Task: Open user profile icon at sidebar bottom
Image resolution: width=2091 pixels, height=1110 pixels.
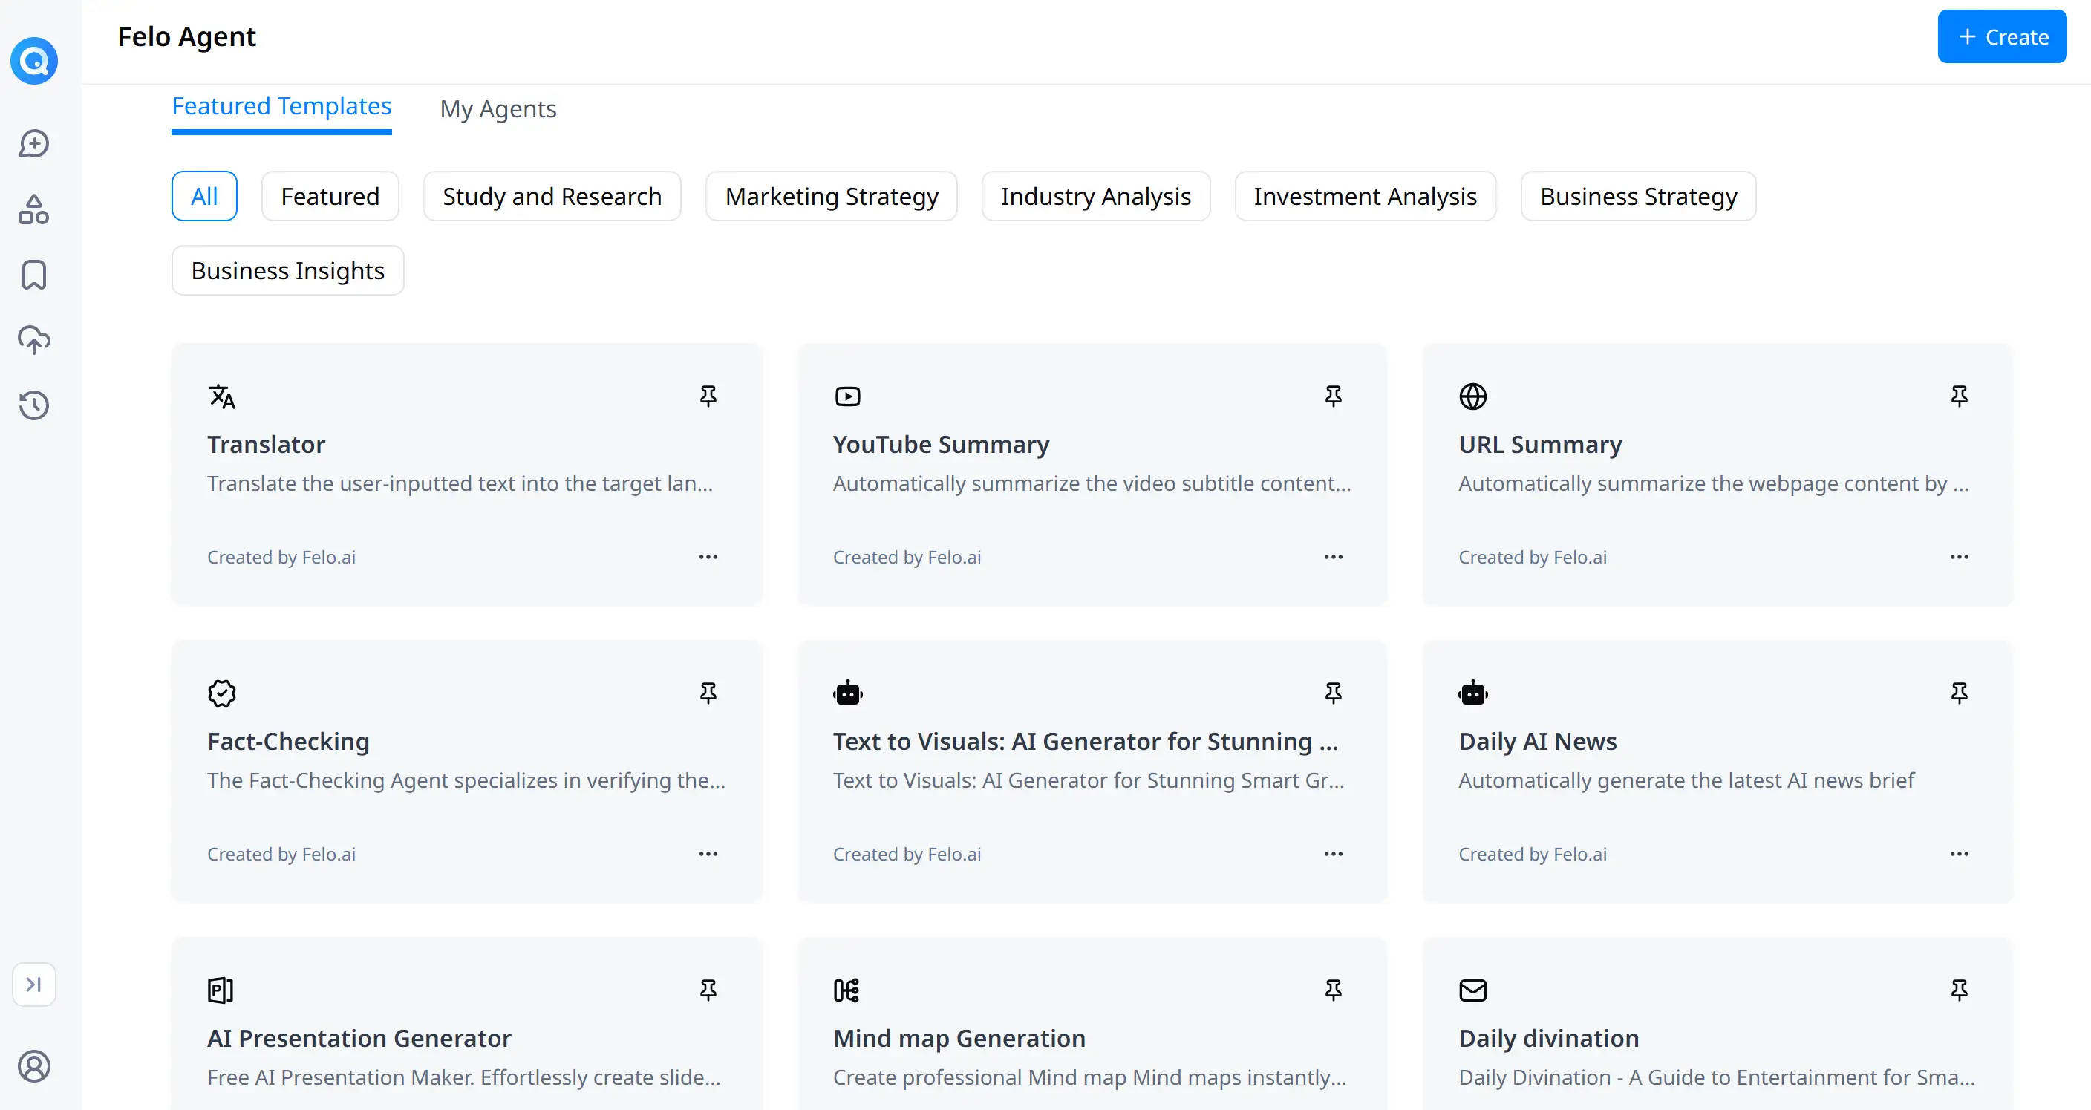Action: click(x=34, y=1066)
